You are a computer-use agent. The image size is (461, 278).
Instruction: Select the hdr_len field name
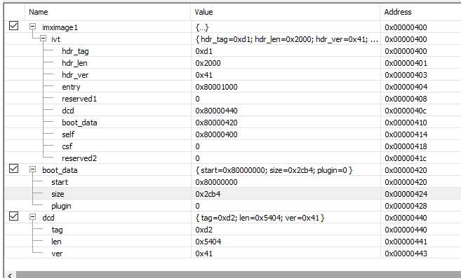74,63
